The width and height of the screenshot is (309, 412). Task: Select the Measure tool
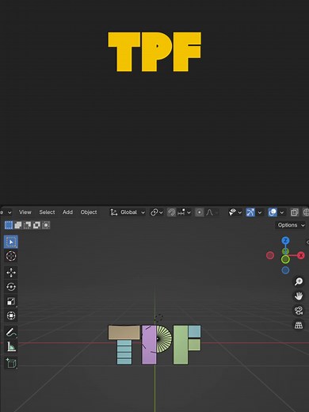(x=11, y=346)
